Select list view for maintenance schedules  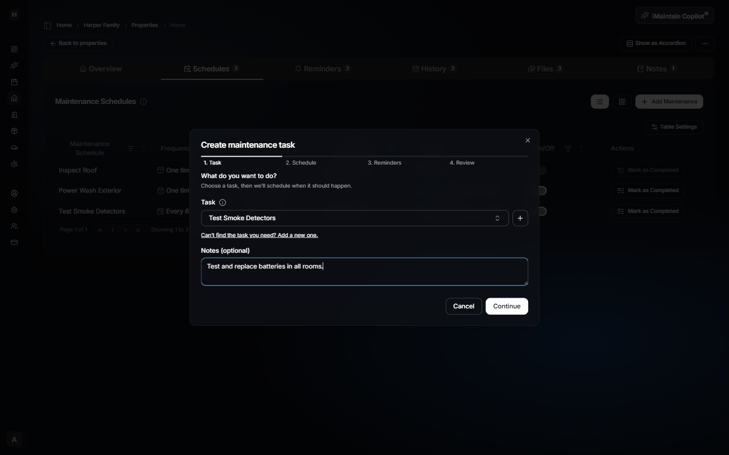(599, 102)
